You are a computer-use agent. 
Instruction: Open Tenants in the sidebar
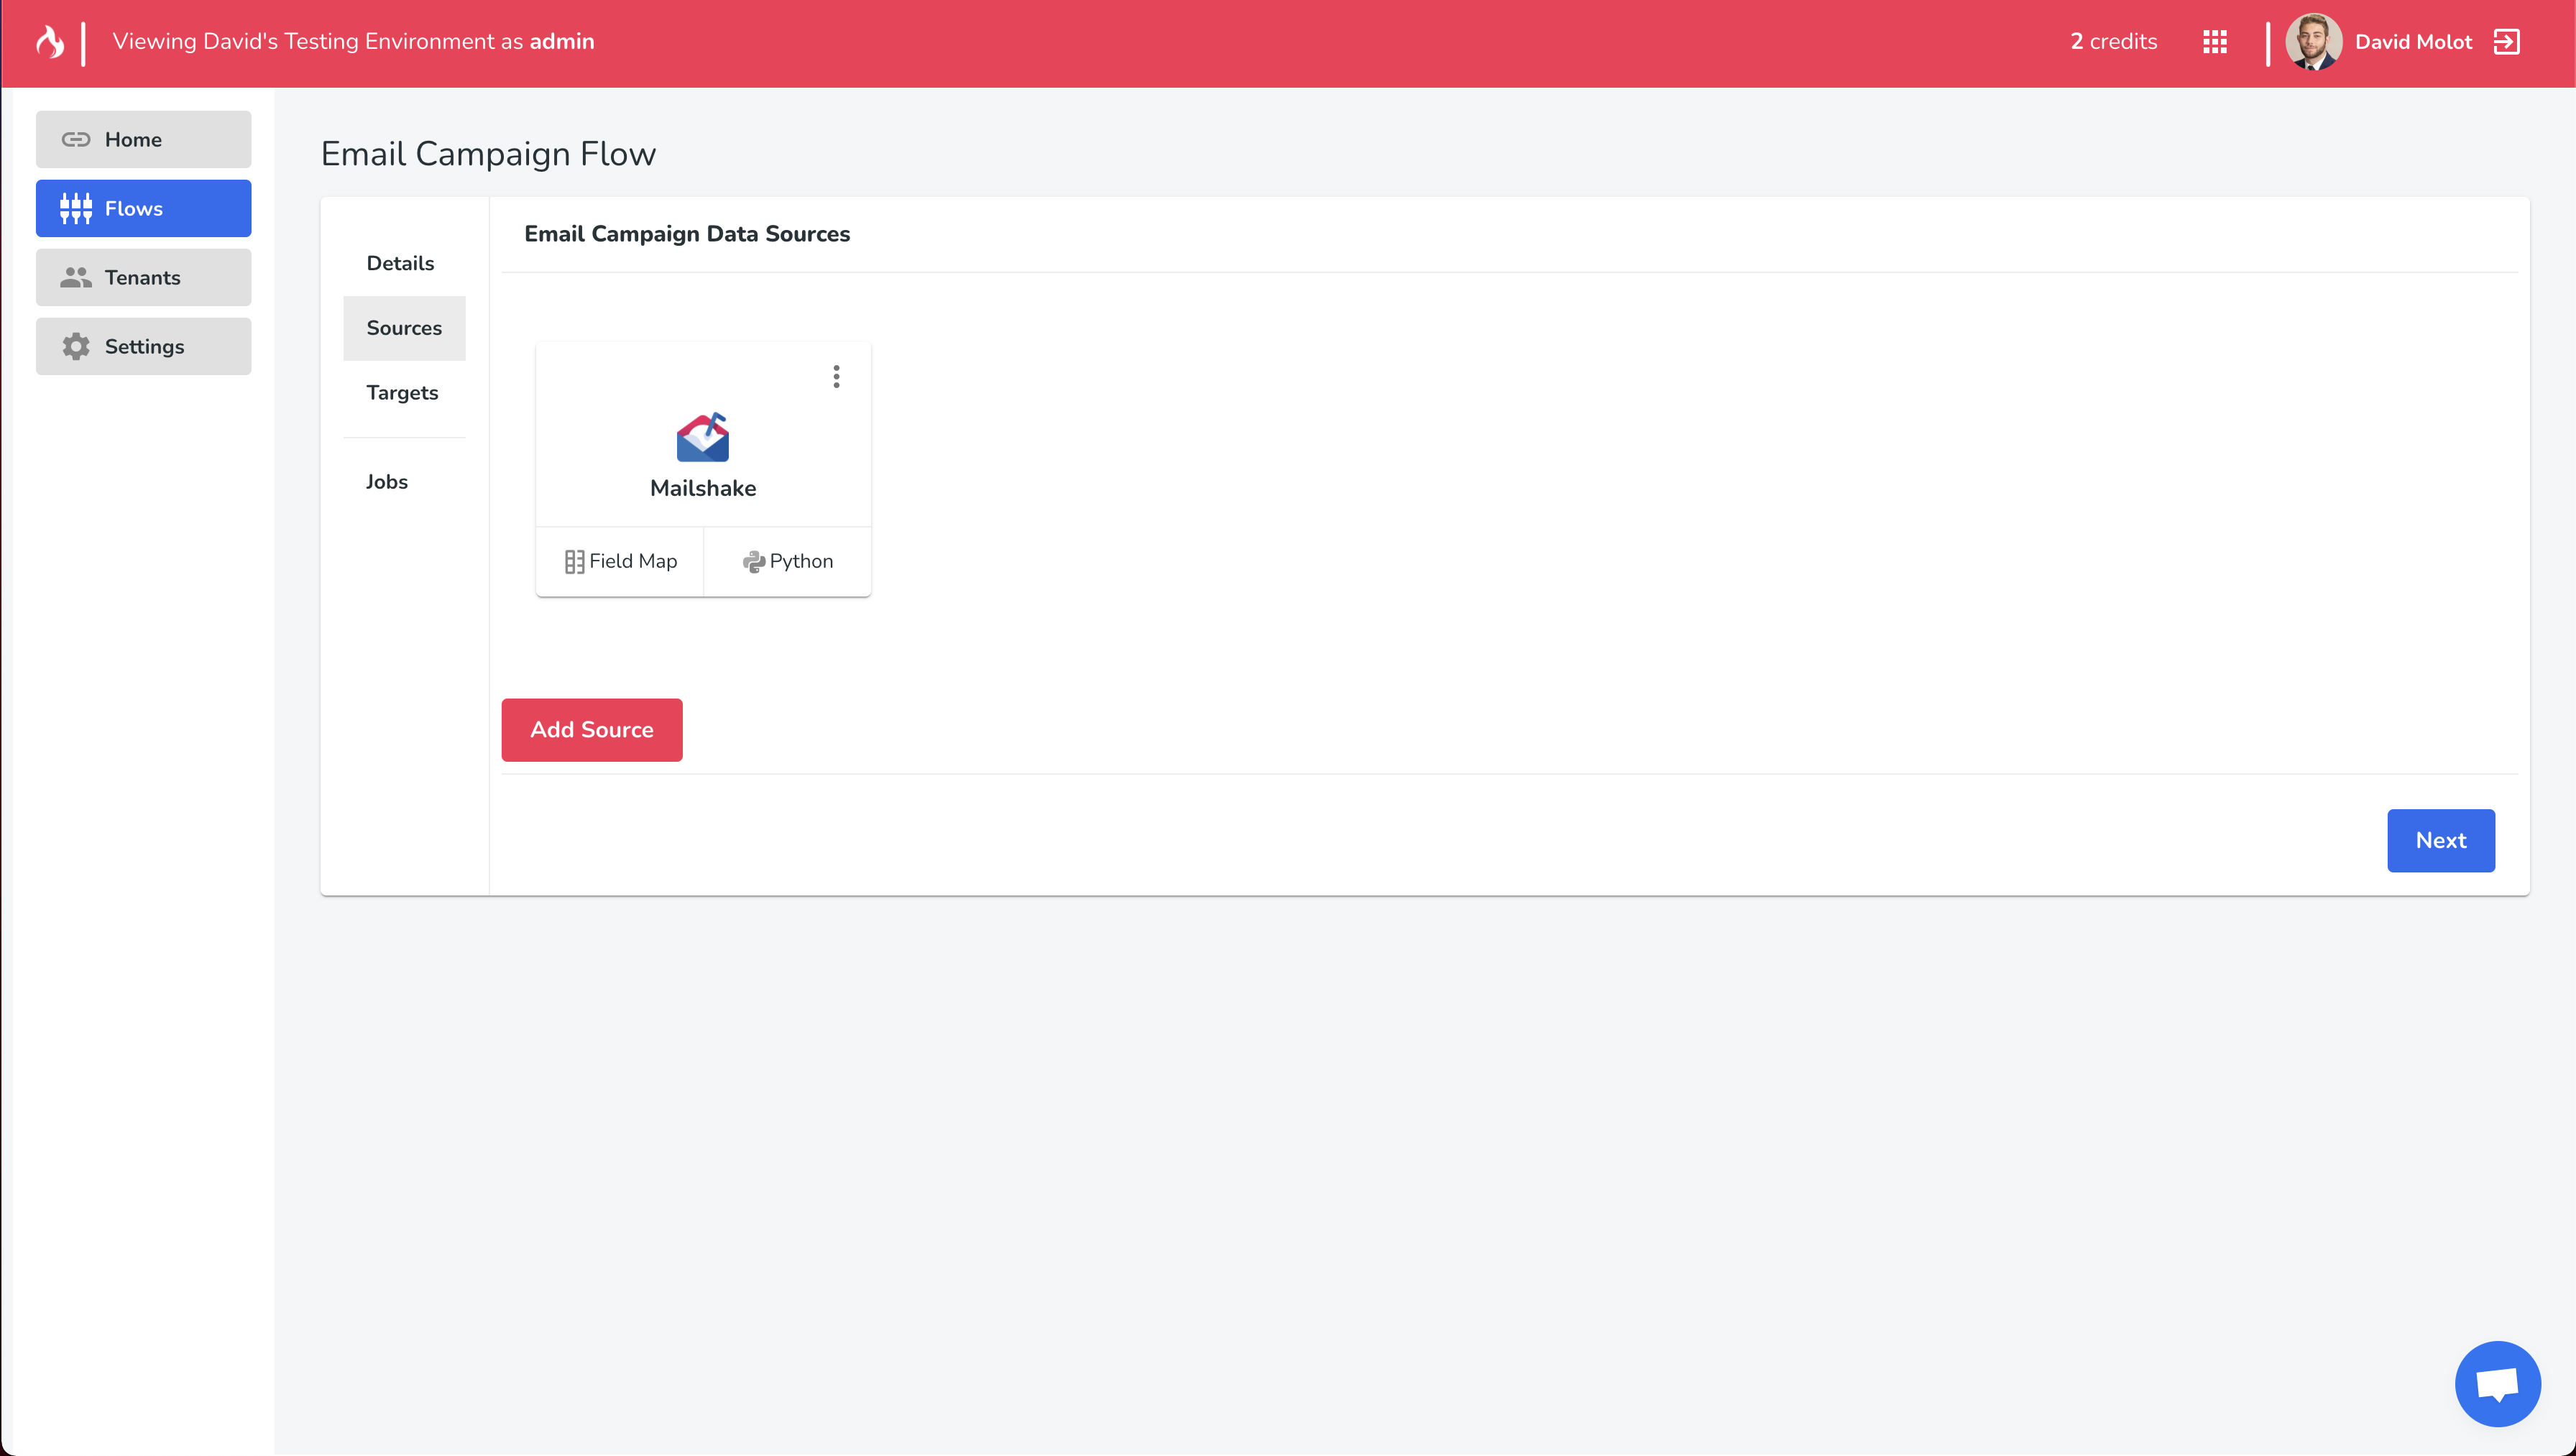(x=144, y=278)
